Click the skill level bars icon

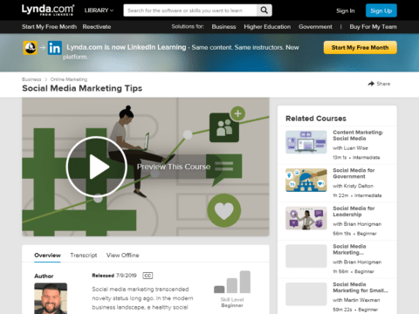[x=232, y=282]
